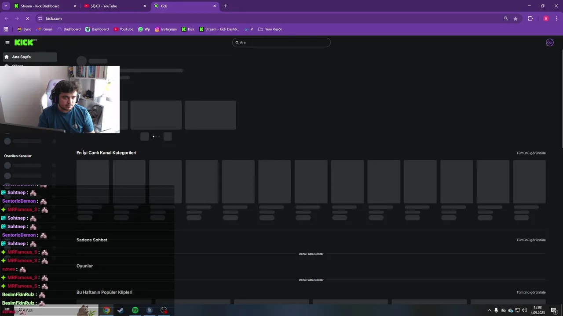Select the Kick browser tab
The width and height of the screenshot is (563, 316).
pyautogui.click(x=185, y=6)
